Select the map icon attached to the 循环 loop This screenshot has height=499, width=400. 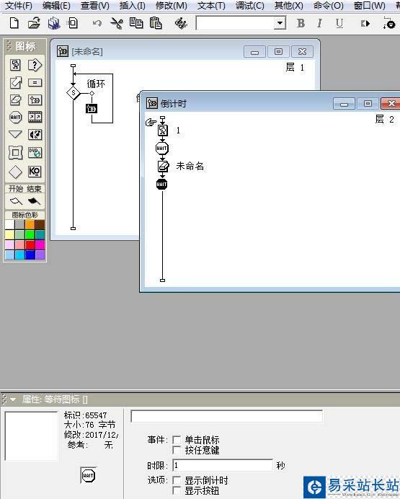(x=92, y=108)
